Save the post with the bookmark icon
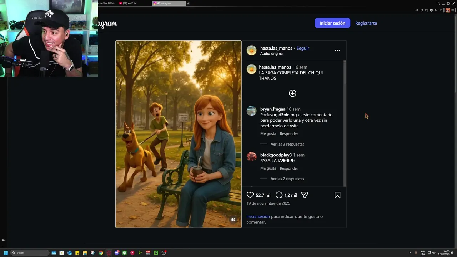 (337, 195)
